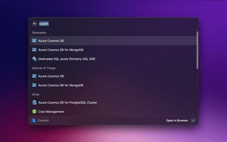Click the Cosmos DB icon under Internet of Things
The image size is (227, 142).
34,76
